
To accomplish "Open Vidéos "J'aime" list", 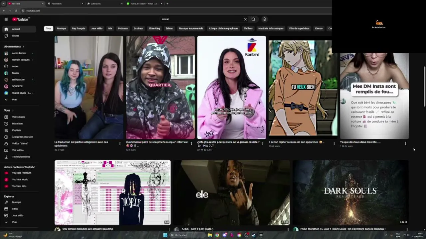I will point(20,143).
